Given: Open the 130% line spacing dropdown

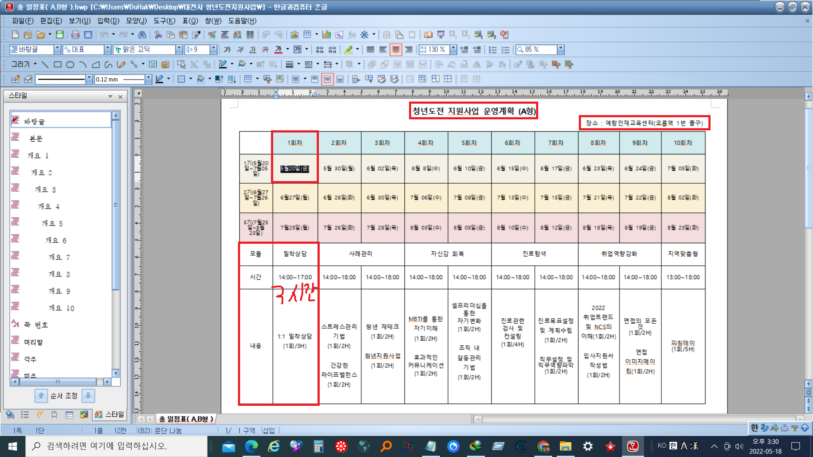Looking at the screenshot, I should 454,50.
